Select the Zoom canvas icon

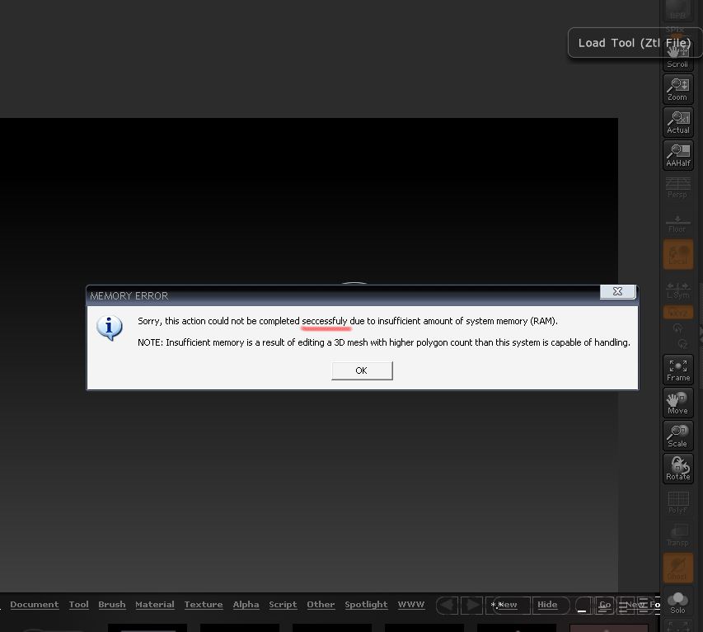coord(678,89)
